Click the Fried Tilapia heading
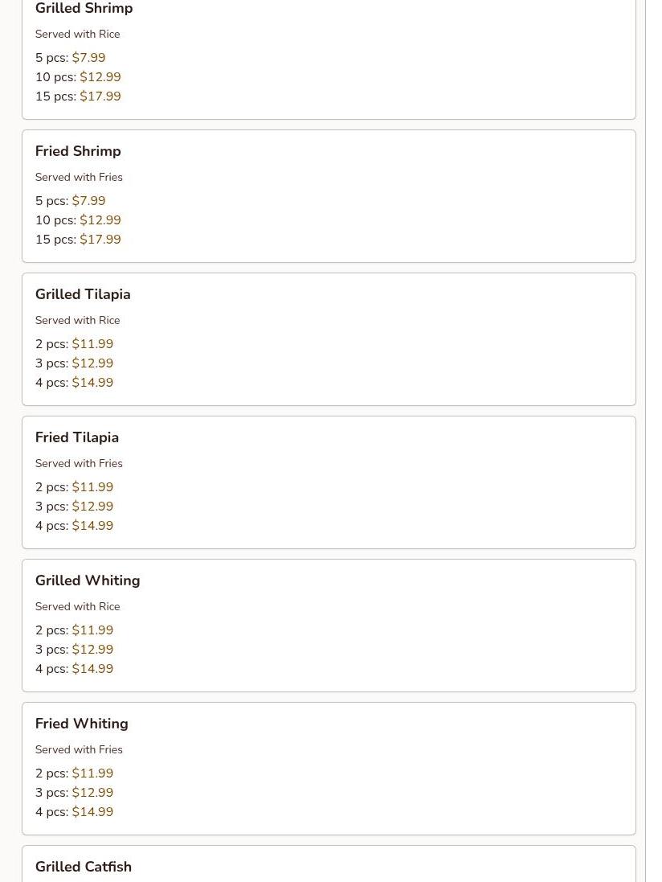 click(77, 437)
